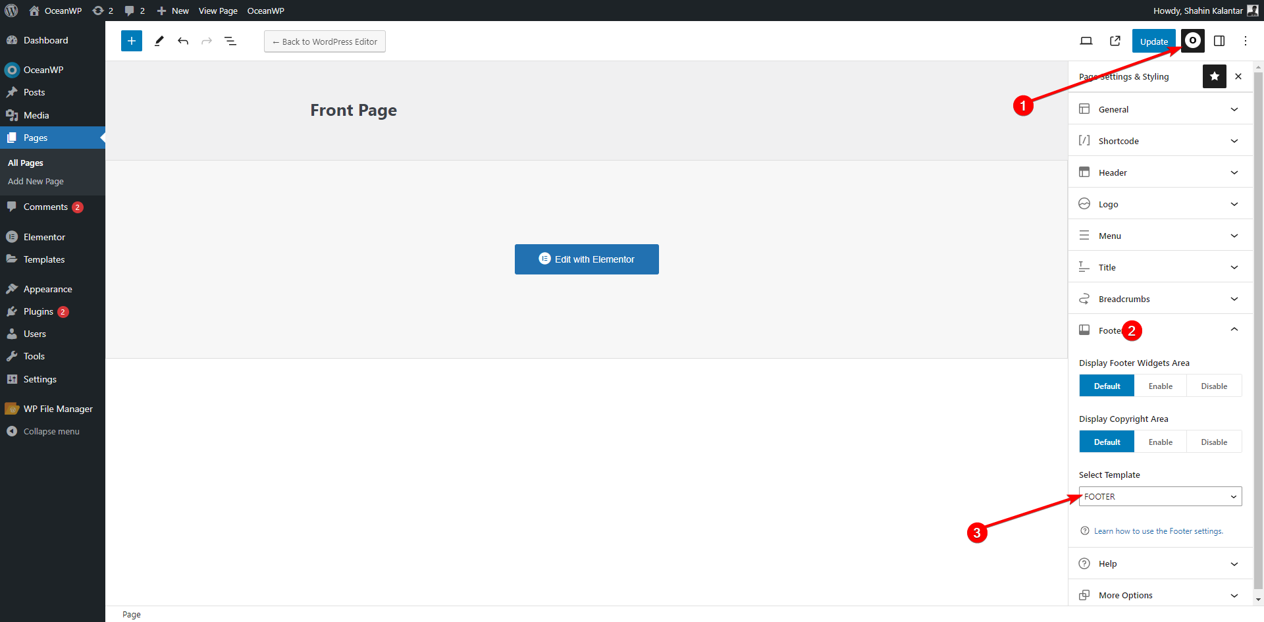Image resolution: width=1264 pixels, height=622 pixels.
Task: Collapse the admin menu
Action: click(x=51, y=431)
